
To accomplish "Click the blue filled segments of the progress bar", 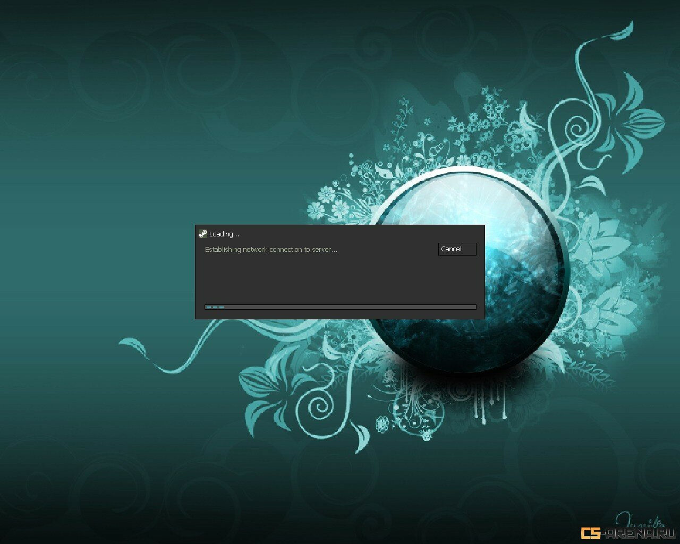I will 215,307.
